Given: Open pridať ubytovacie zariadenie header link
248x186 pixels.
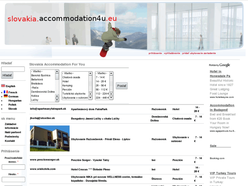Looking at the screenshot, I should point(199,53).
